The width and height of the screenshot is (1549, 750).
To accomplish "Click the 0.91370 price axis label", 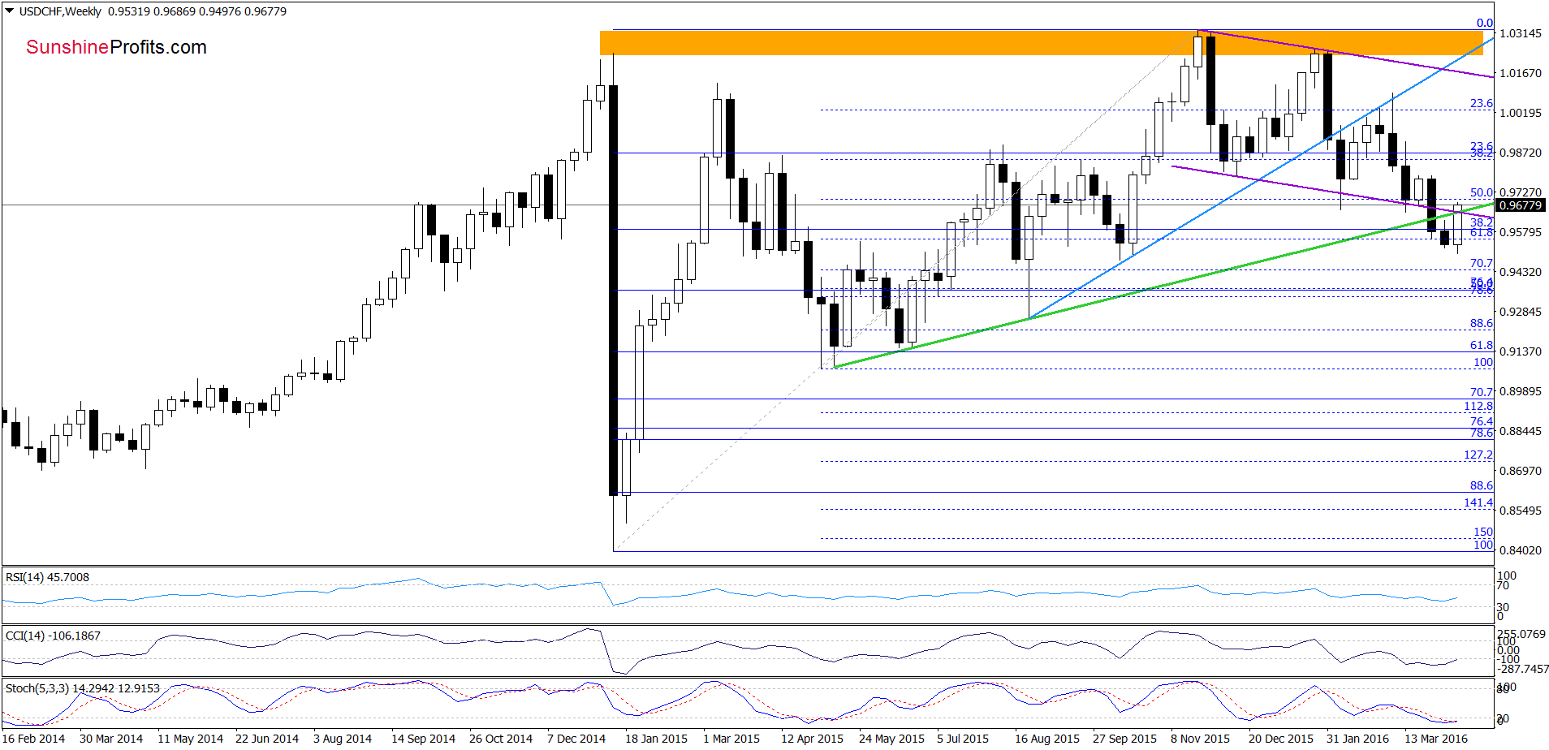I will coord(1520,351).
